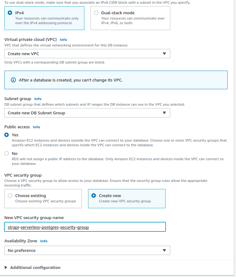Open Info link for Virtual private cloud
The image size is (236, 277).
[63, 40]
